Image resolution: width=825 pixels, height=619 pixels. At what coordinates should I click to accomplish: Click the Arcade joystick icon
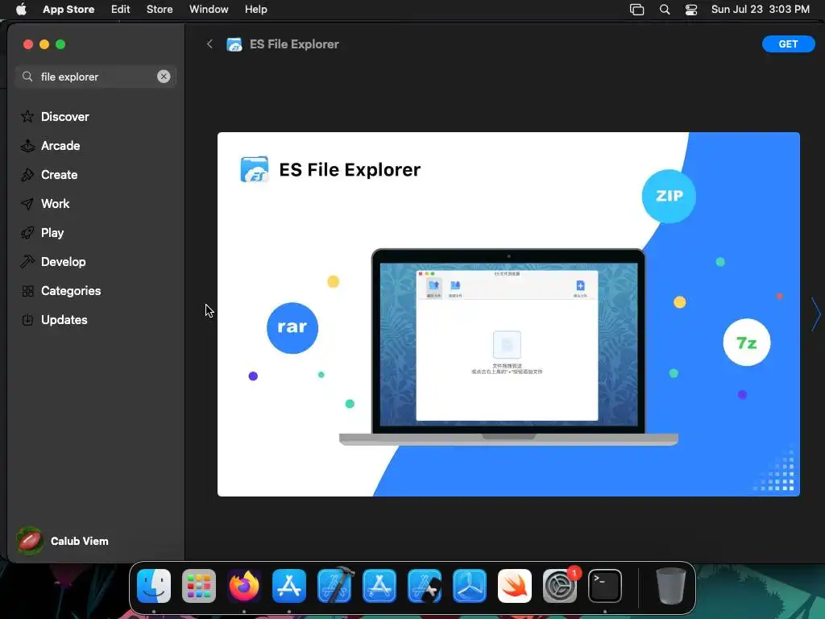pyautogui.click(x=27, y=145)
